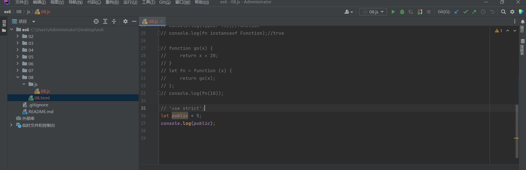Click 08.js breadcrumb in navigation bar
The image size is (526, 170).
tap(43, 12)
